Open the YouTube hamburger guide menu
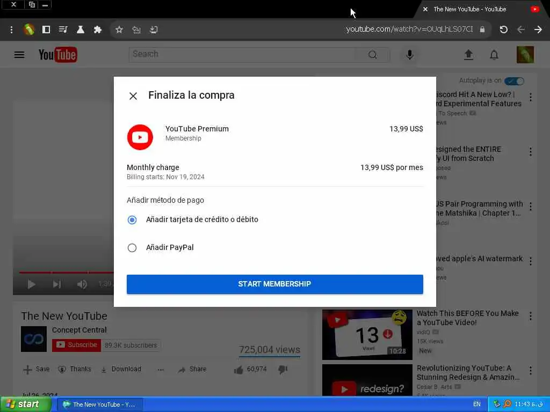This screenshot has width=550, height=412. coord(19,55)
